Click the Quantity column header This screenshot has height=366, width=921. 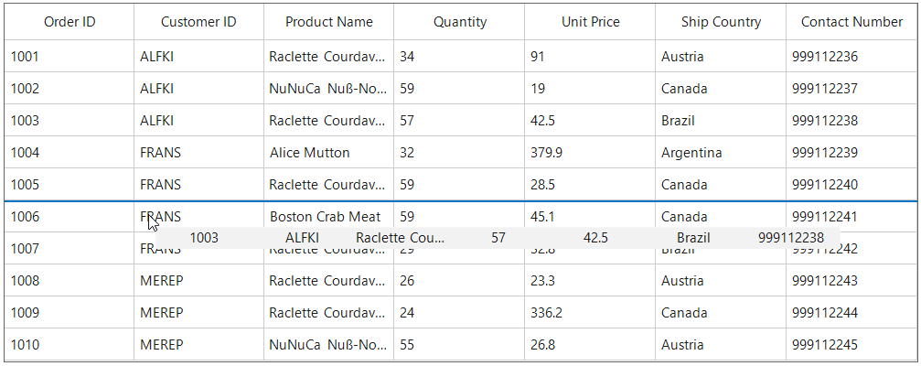(x=459, y=22)
